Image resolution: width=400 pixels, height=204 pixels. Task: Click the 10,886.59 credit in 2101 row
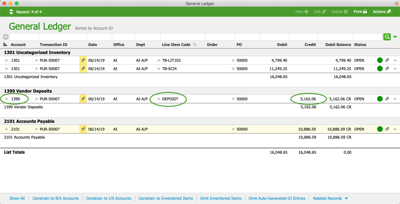307,129
